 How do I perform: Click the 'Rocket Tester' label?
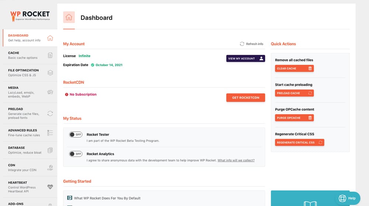click(x=98, y=134)
